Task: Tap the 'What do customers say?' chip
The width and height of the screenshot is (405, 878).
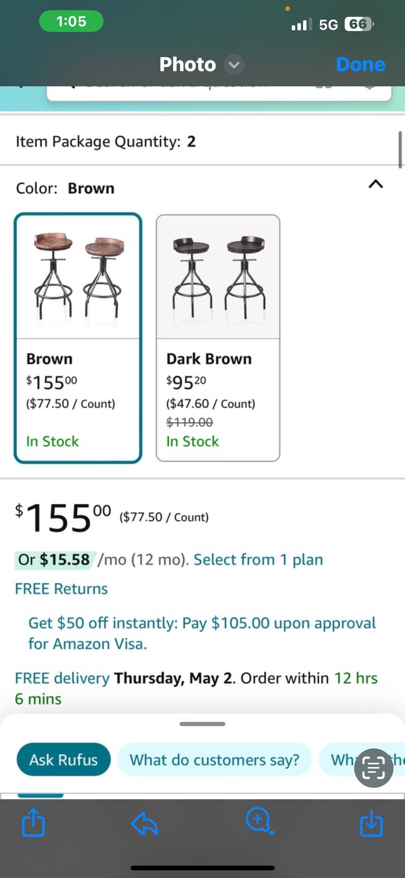Action: (x=215, y=760)
